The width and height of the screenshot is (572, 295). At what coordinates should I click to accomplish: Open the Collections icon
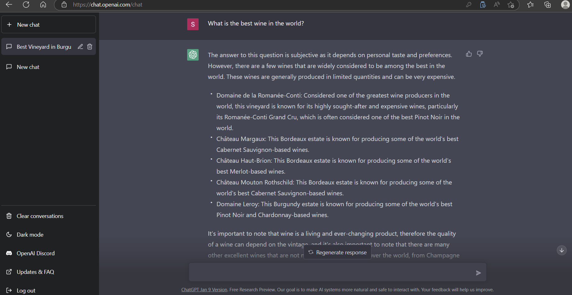pyautogui.click(x=547, y=5)
